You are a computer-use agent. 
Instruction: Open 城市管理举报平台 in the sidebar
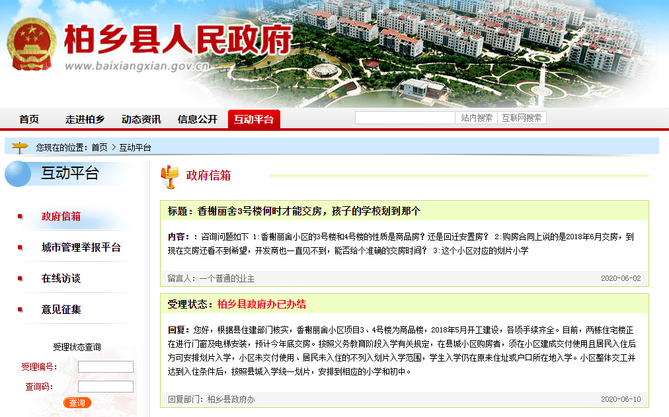point(81,248)
